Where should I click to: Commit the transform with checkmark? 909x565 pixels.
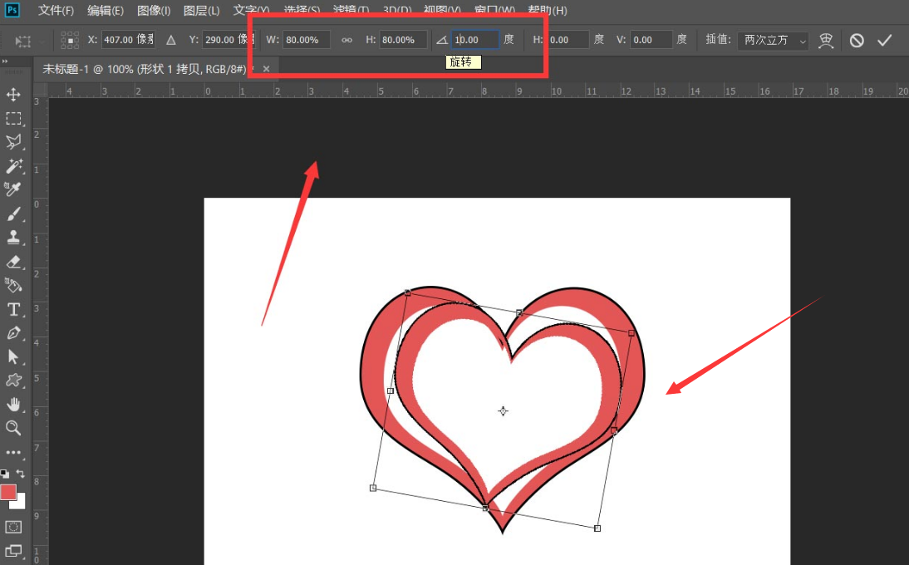pos(885,40)
